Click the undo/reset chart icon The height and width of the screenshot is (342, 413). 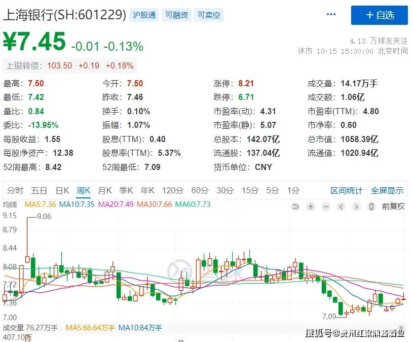coord(295,207)
